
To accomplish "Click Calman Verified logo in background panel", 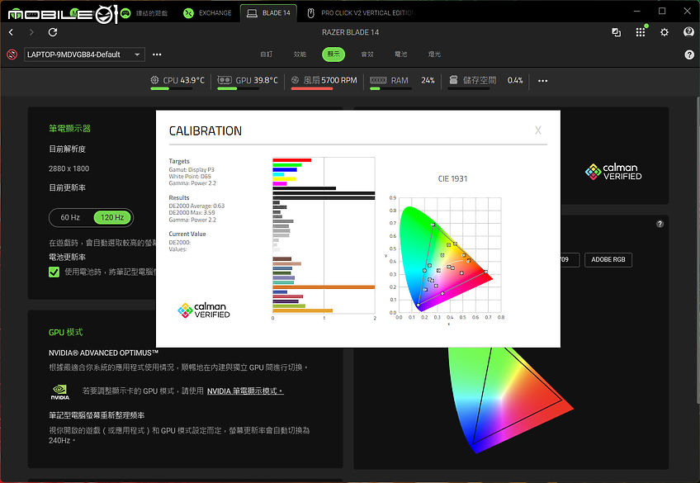I will pyautogui.click(x=613, y=172).
